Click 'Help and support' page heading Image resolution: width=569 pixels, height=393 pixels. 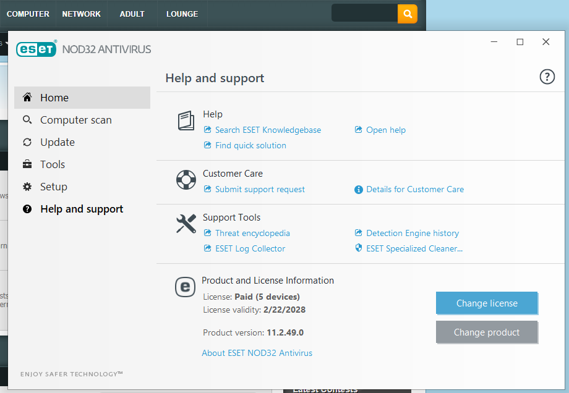click(x=215, y=78)
